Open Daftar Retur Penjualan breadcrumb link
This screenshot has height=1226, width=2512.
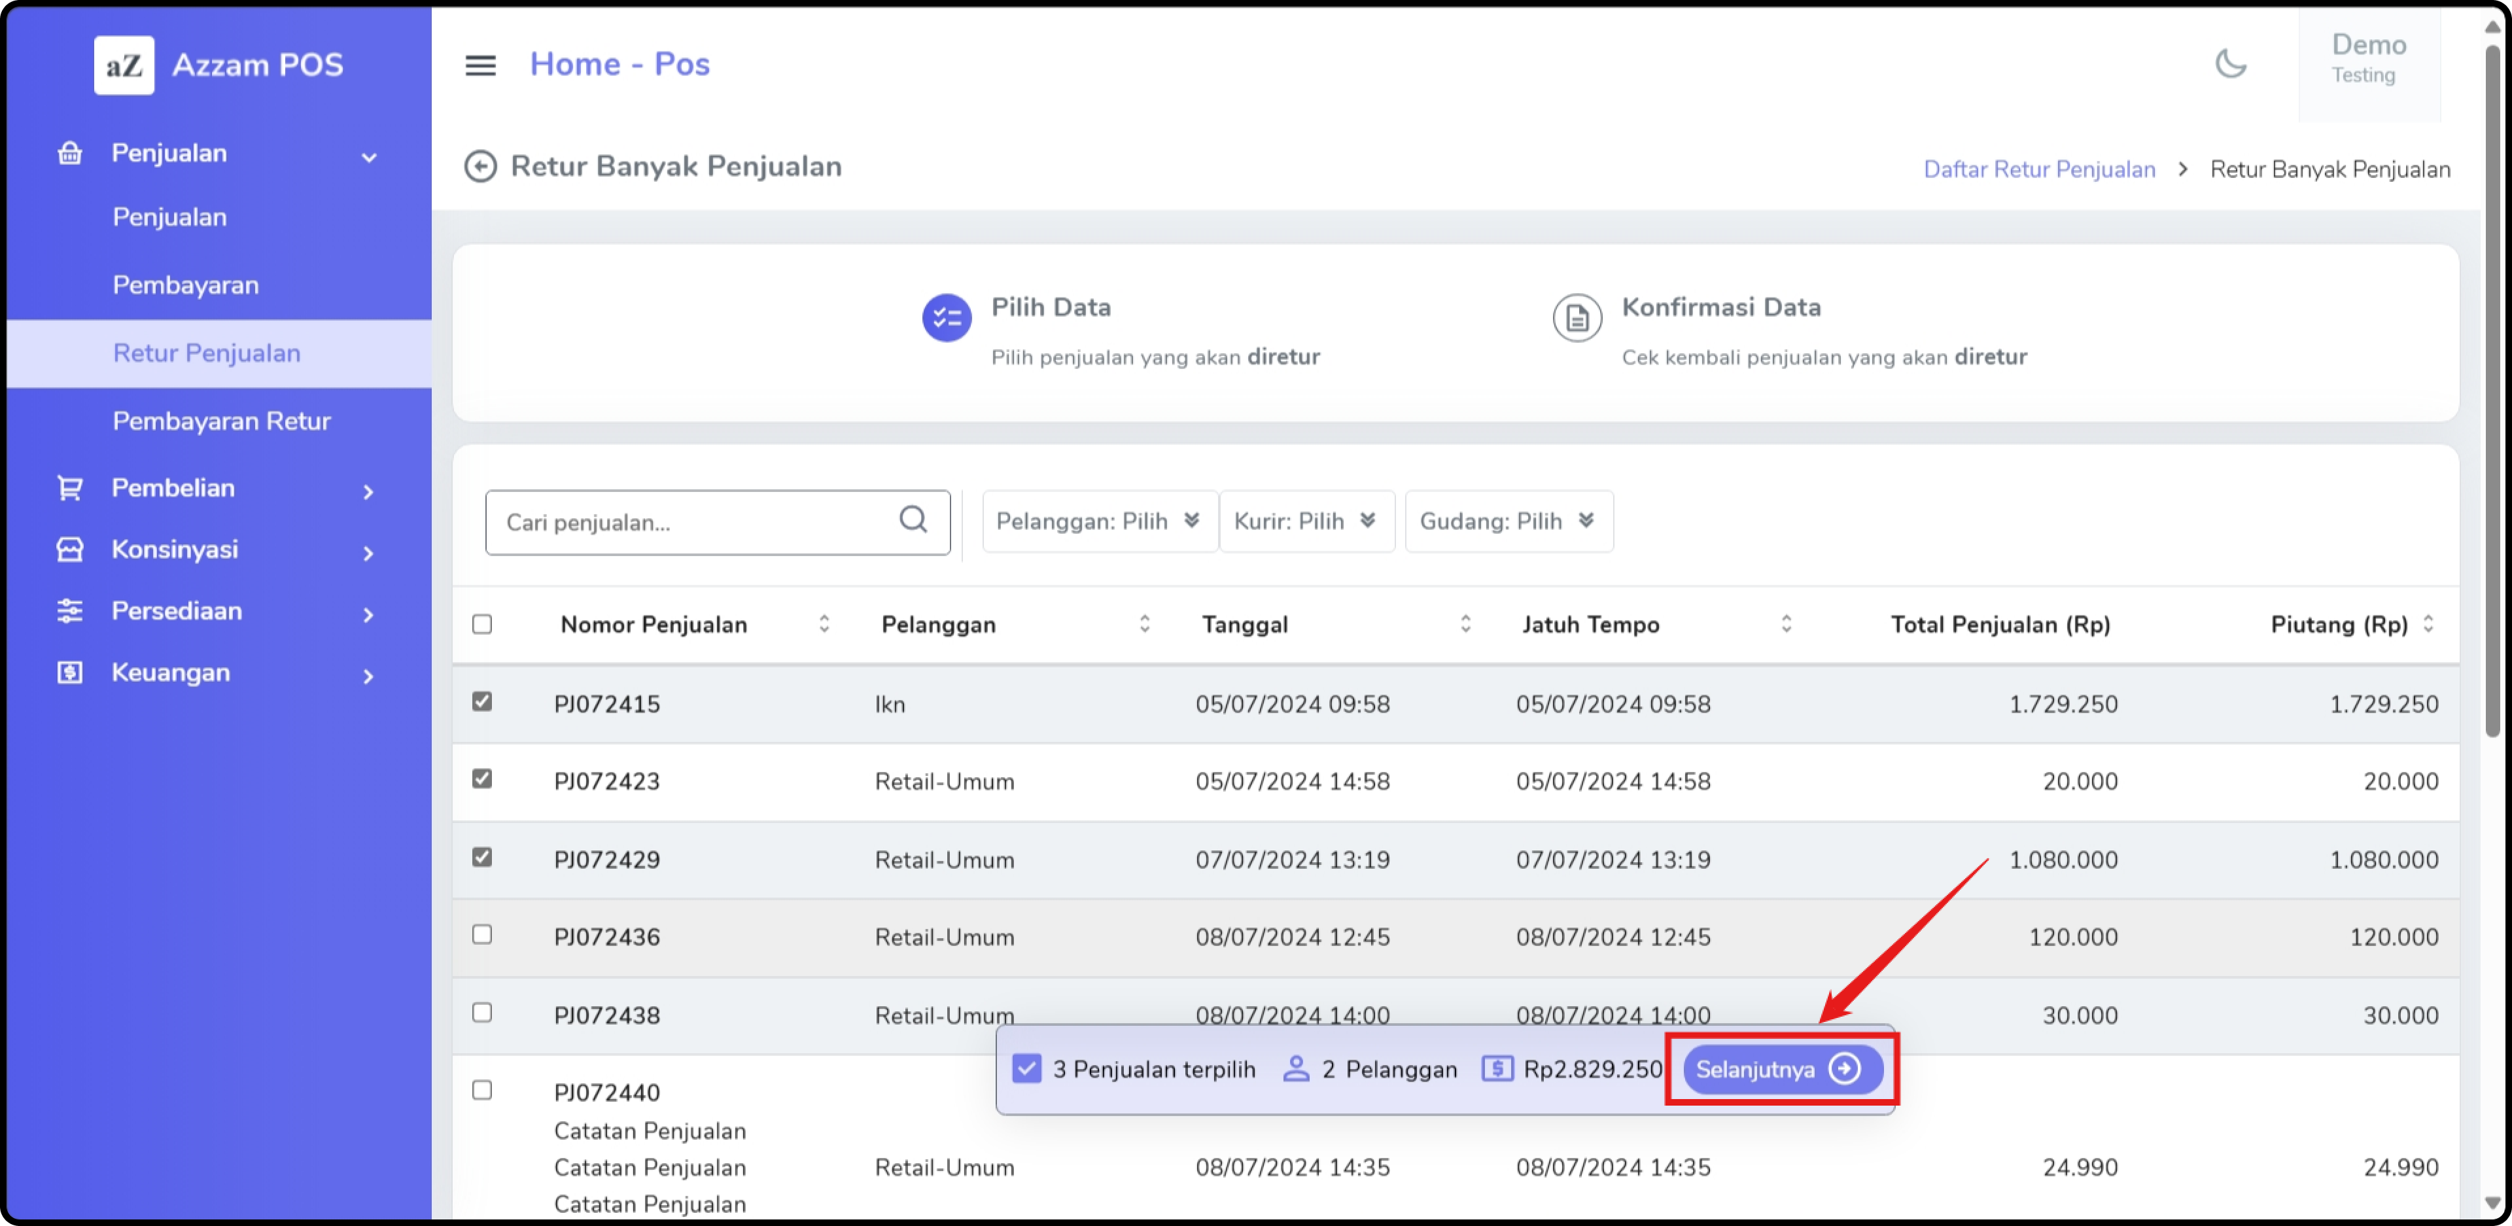[2039, 169]
